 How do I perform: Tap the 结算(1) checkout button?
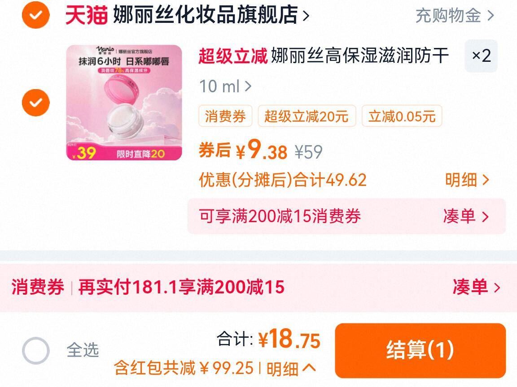[421, 350]
